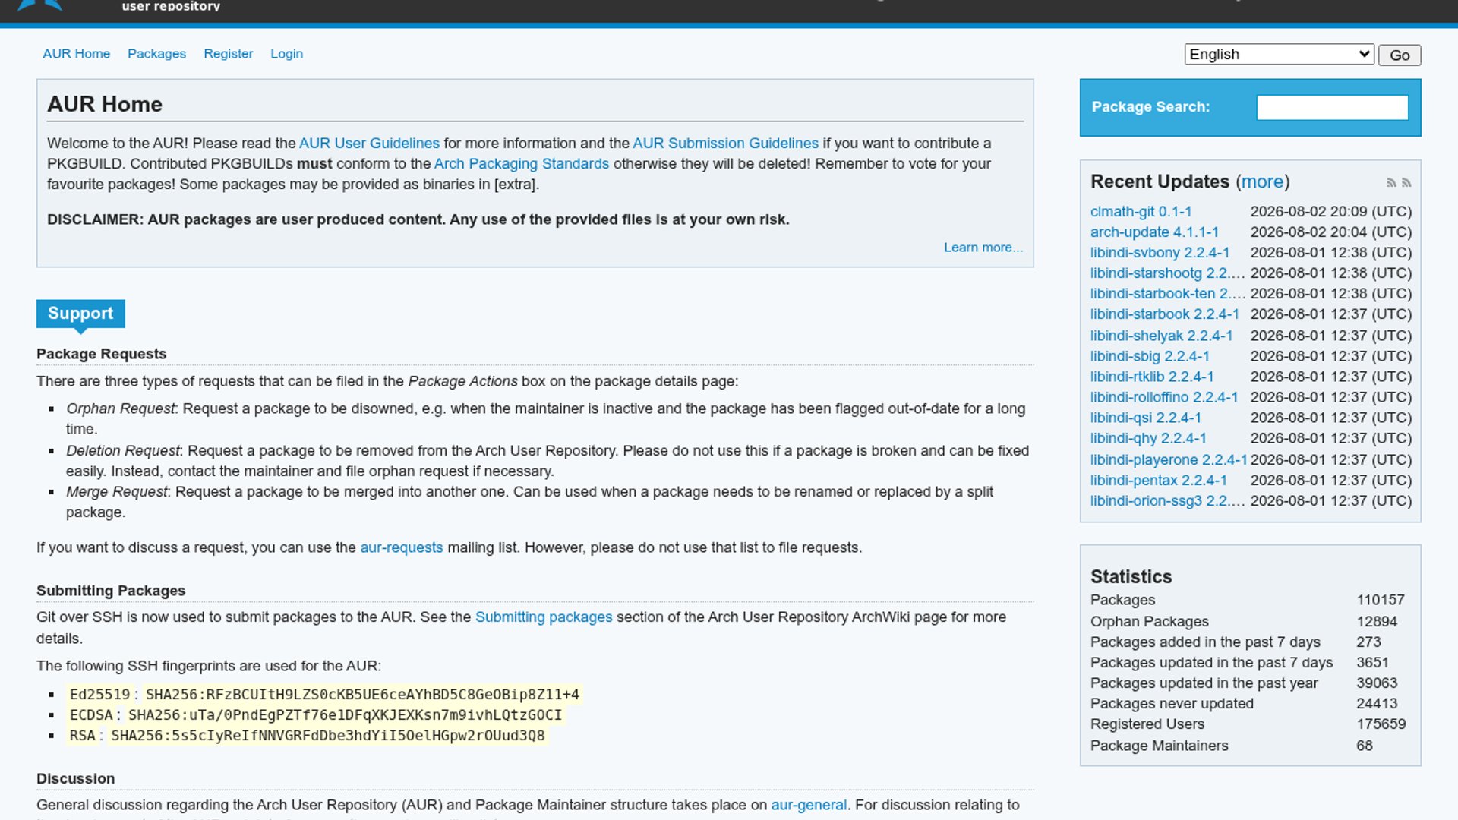The height and width of the screenshot is (820, 1458).
Task: Open the Register navigation link
Action: (228, 54)
